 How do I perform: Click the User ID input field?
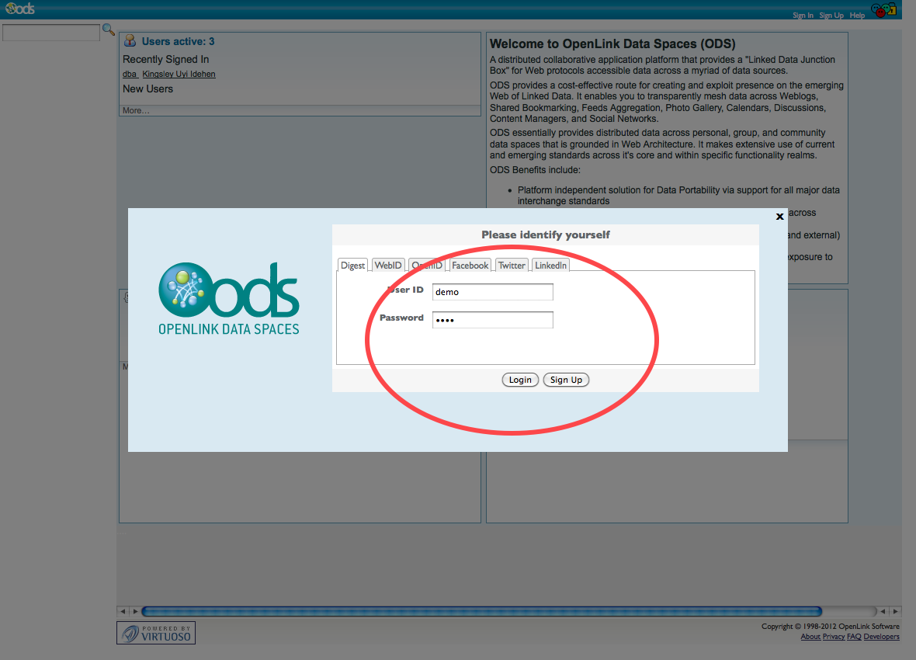pyautogui.click(x=492, y=292)
